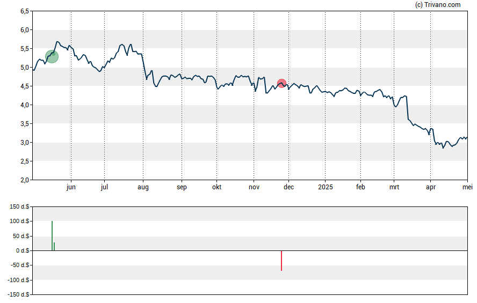Click the 4,5 price axis label
This screenshot has height=303, width=477.
[x=25, y=86]
